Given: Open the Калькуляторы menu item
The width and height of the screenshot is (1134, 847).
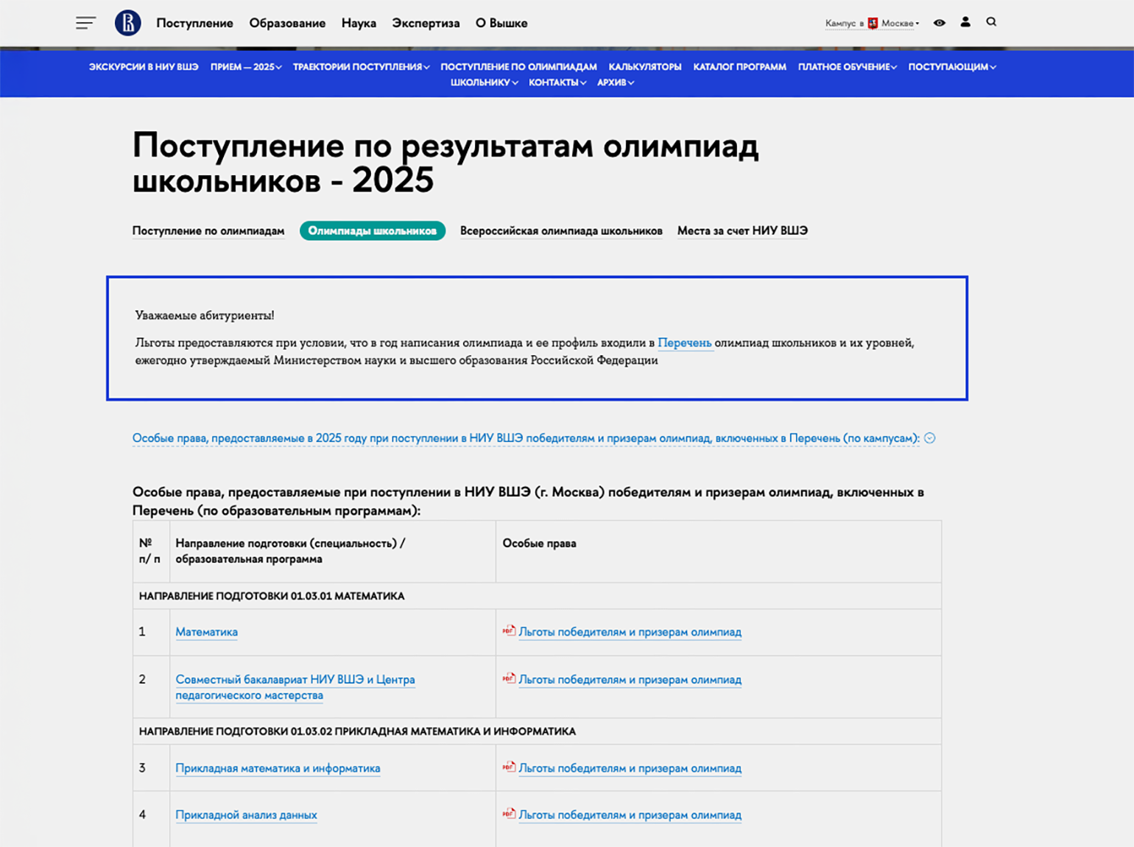Looking at the screenshot, I should [x=644, y=67].
